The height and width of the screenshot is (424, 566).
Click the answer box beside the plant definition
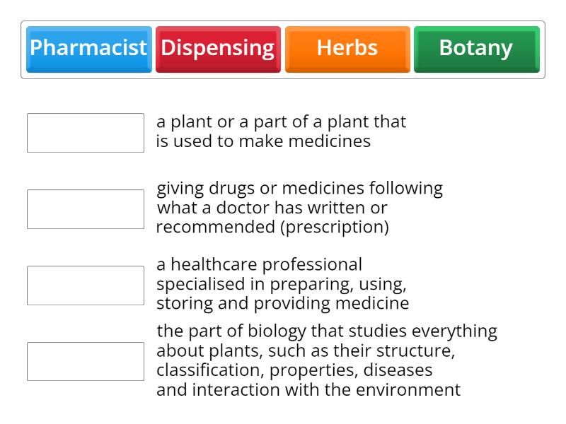(85, 132)
